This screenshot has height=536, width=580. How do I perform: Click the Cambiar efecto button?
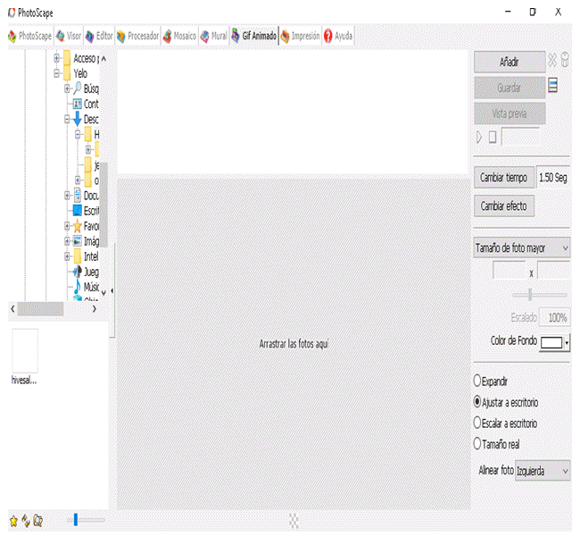tap(504, 206)
